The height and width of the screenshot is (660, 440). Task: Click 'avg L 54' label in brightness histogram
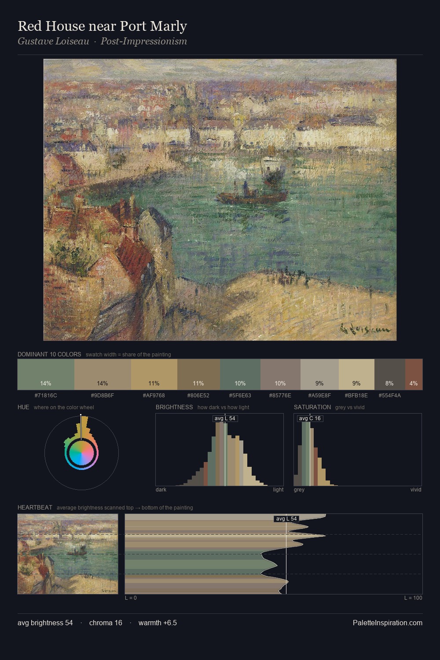[225, 418]
